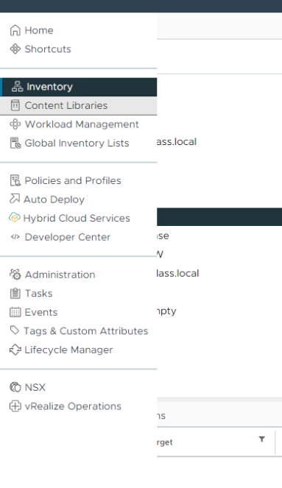Click the Home house icon
Viewport: 282px width, 488px height.
[x=15, y=30]
